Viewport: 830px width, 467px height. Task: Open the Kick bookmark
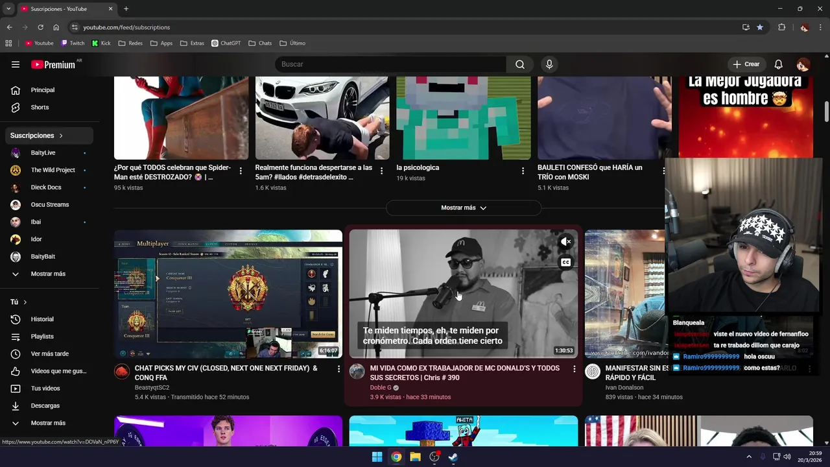[x=101, y=43]
